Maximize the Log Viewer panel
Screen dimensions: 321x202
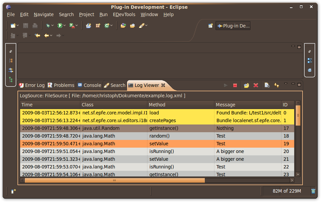point(299,85)
